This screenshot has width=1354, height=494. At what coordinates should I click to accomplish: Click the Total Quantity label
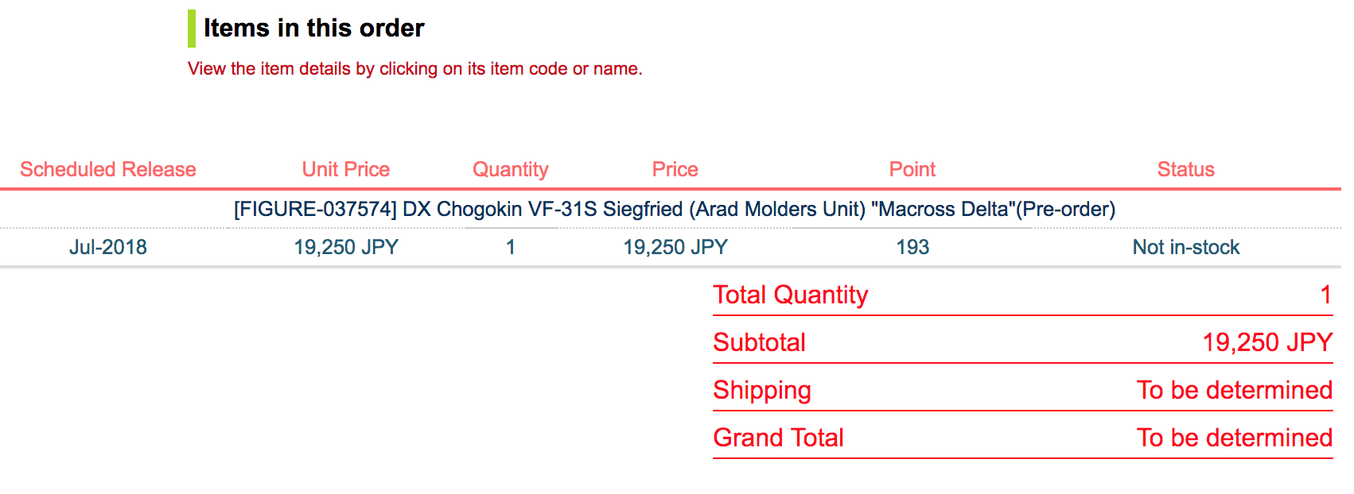791,295
